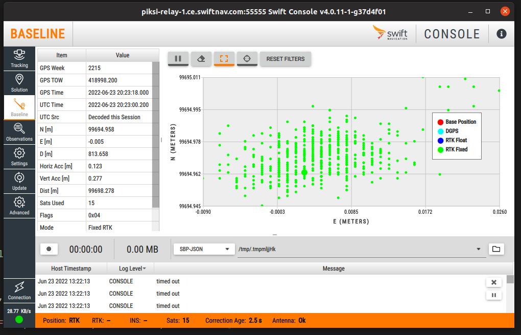Open the Settings tab
Image resolution: width=521 pixels, height=335 pixels.
[x=19, y=157]
